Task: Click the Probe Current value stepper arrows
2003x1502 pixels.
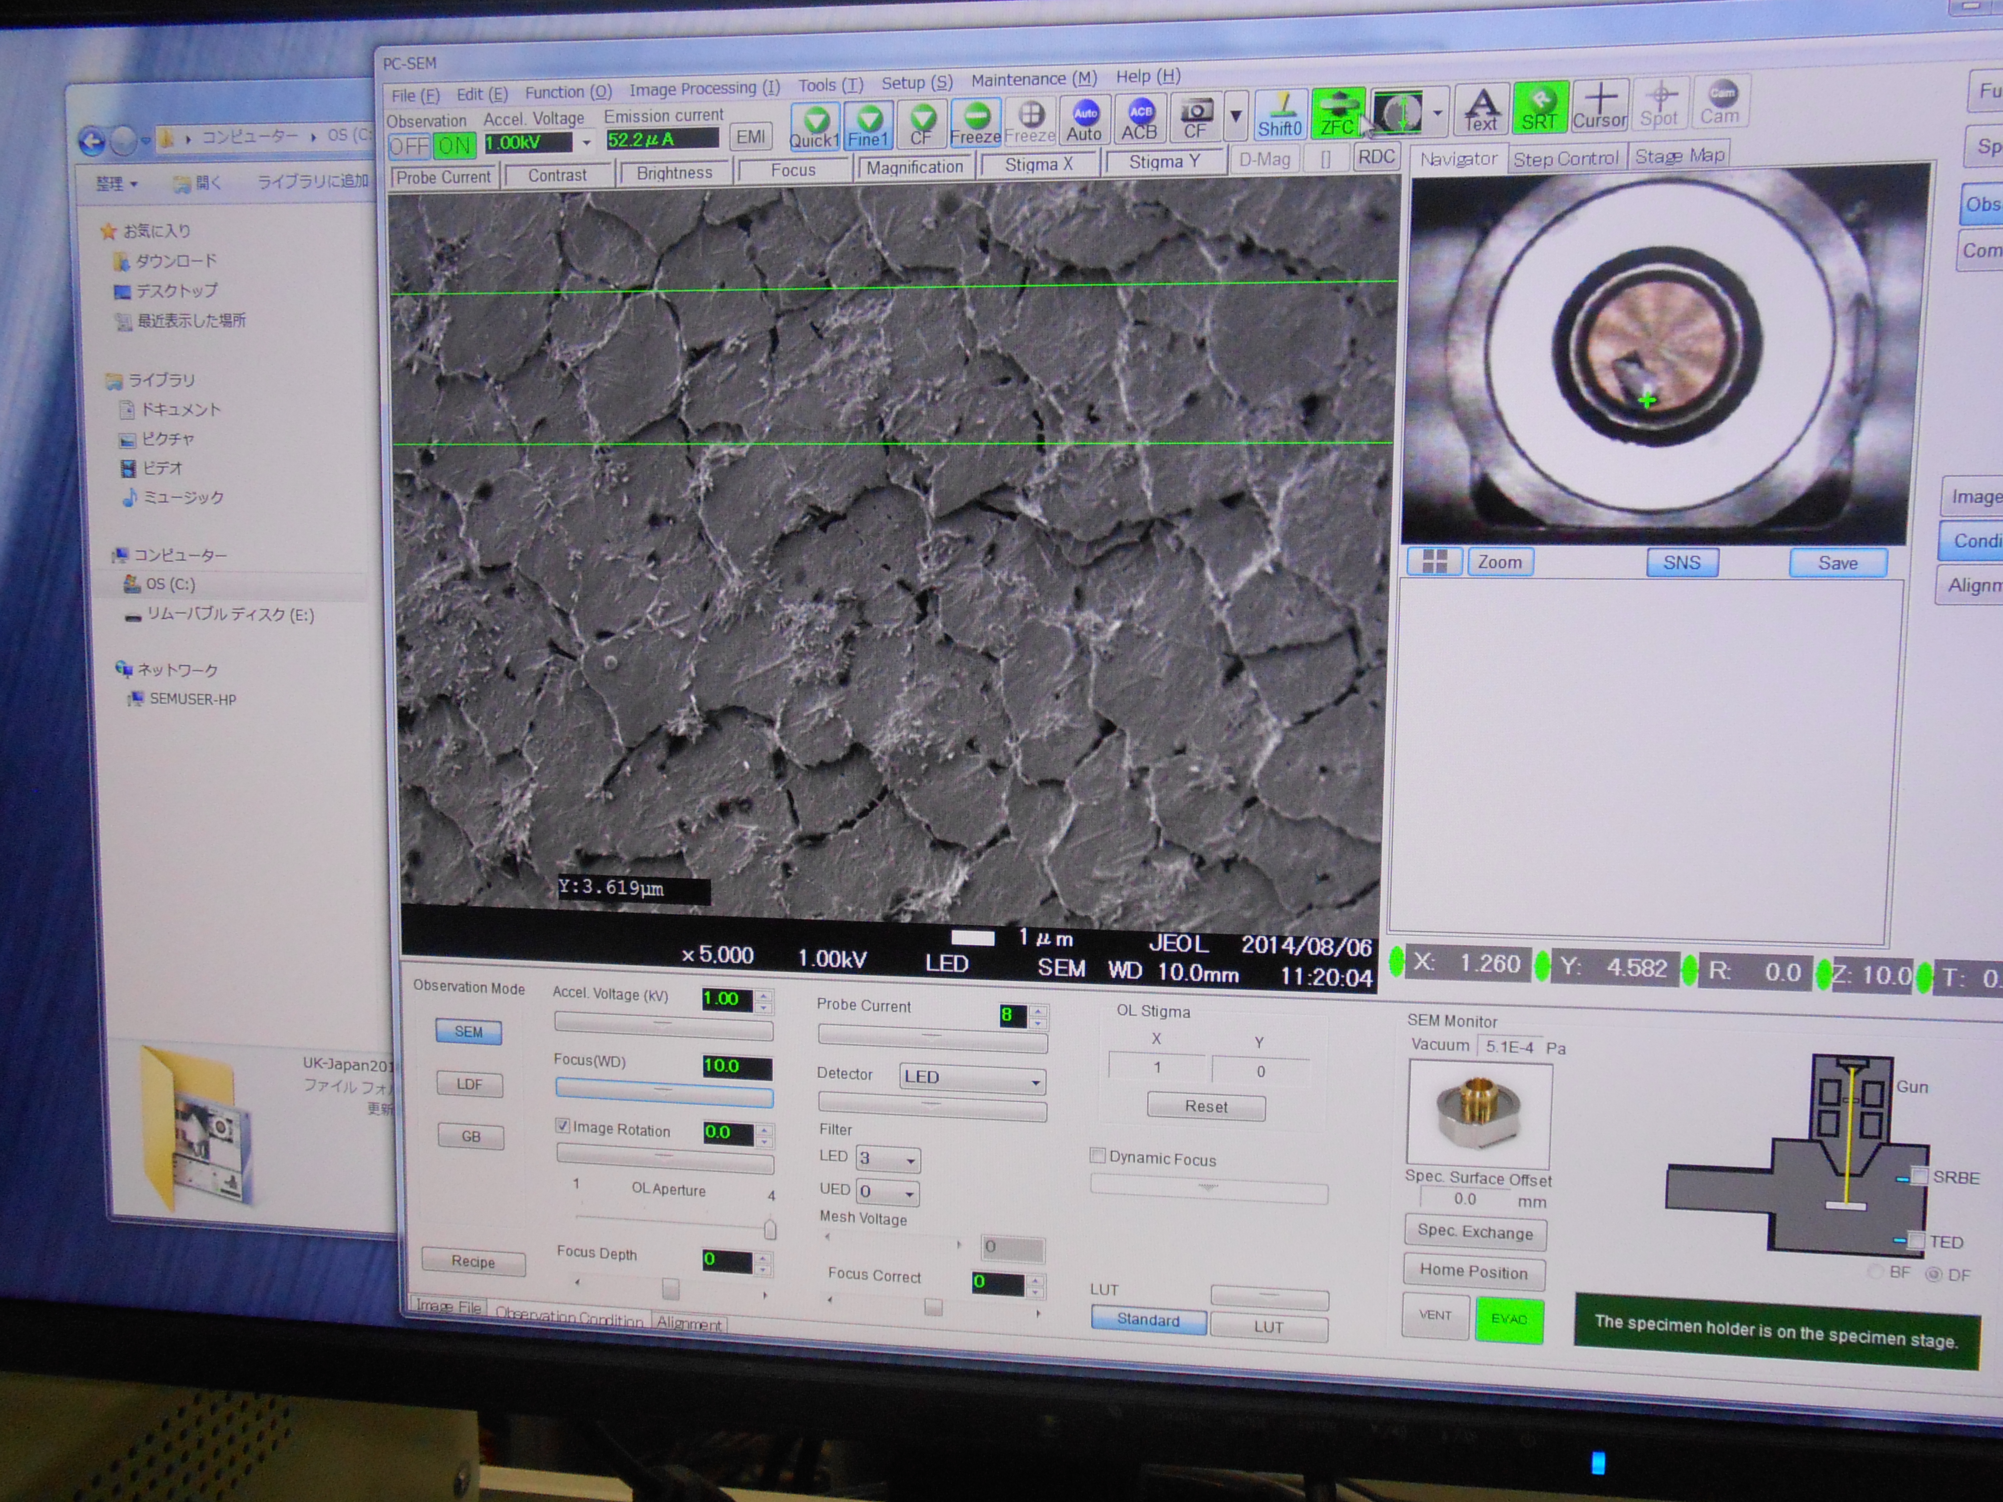Action: [x=1038, y=1017]
